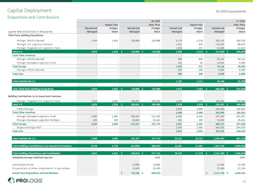Select the value 437,390 in the table
The height and width of the screenshot is (190, 253).
[x=220, y=116]
